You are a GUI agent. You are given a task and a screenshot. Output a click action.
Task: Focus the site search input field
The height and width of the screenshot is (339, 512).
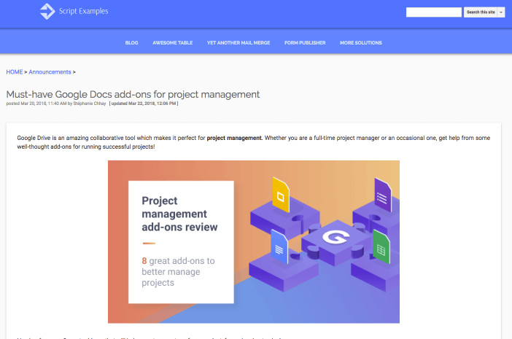pos(434,12)
